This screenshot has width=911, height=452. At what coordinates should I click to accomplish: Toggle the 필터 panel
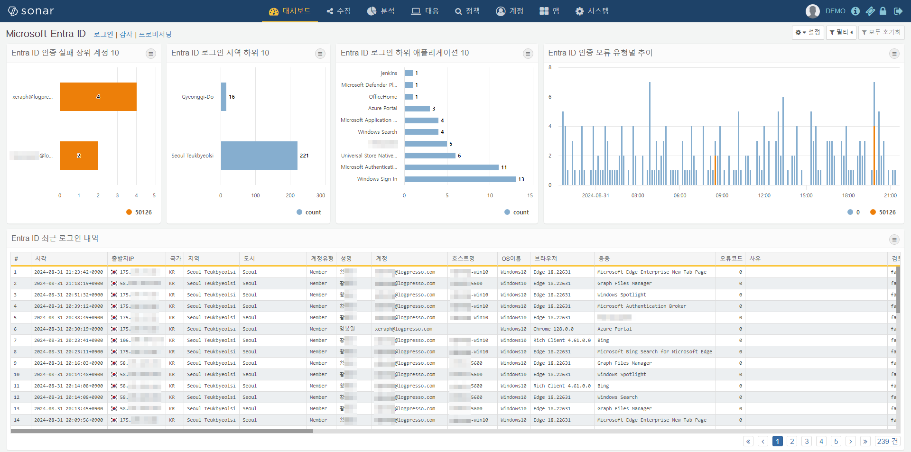pos(841,32)
